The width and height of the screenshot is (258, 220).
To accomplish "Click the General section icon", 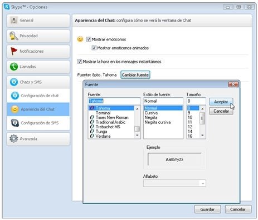I will click(x=14, y=21).
